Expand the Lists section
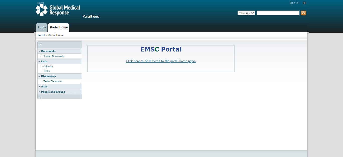This screenshot has height=157, width=343. 44,61
